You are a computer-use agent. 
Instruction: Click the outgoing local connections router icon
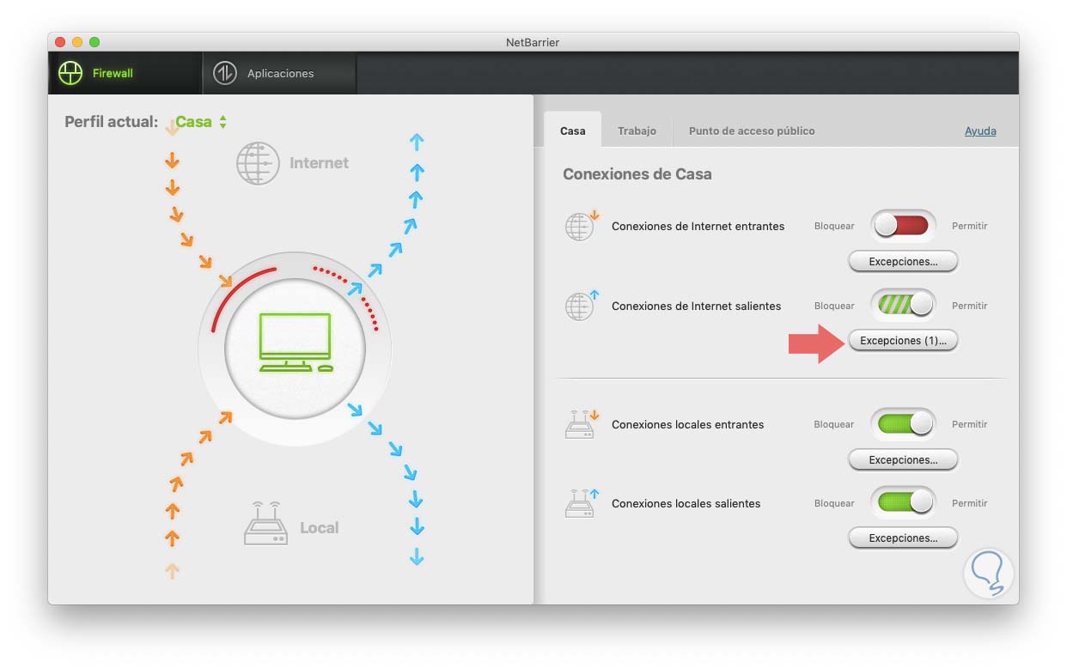[x=582, y=503]
